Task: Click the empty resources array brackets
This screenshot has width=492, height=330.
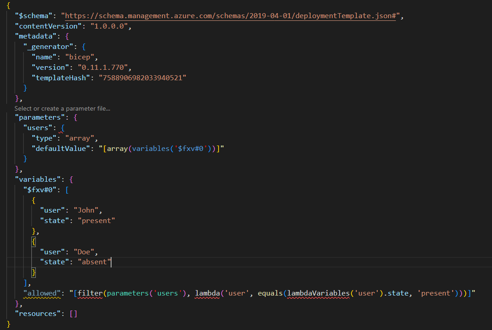Action: pos(73,313)
